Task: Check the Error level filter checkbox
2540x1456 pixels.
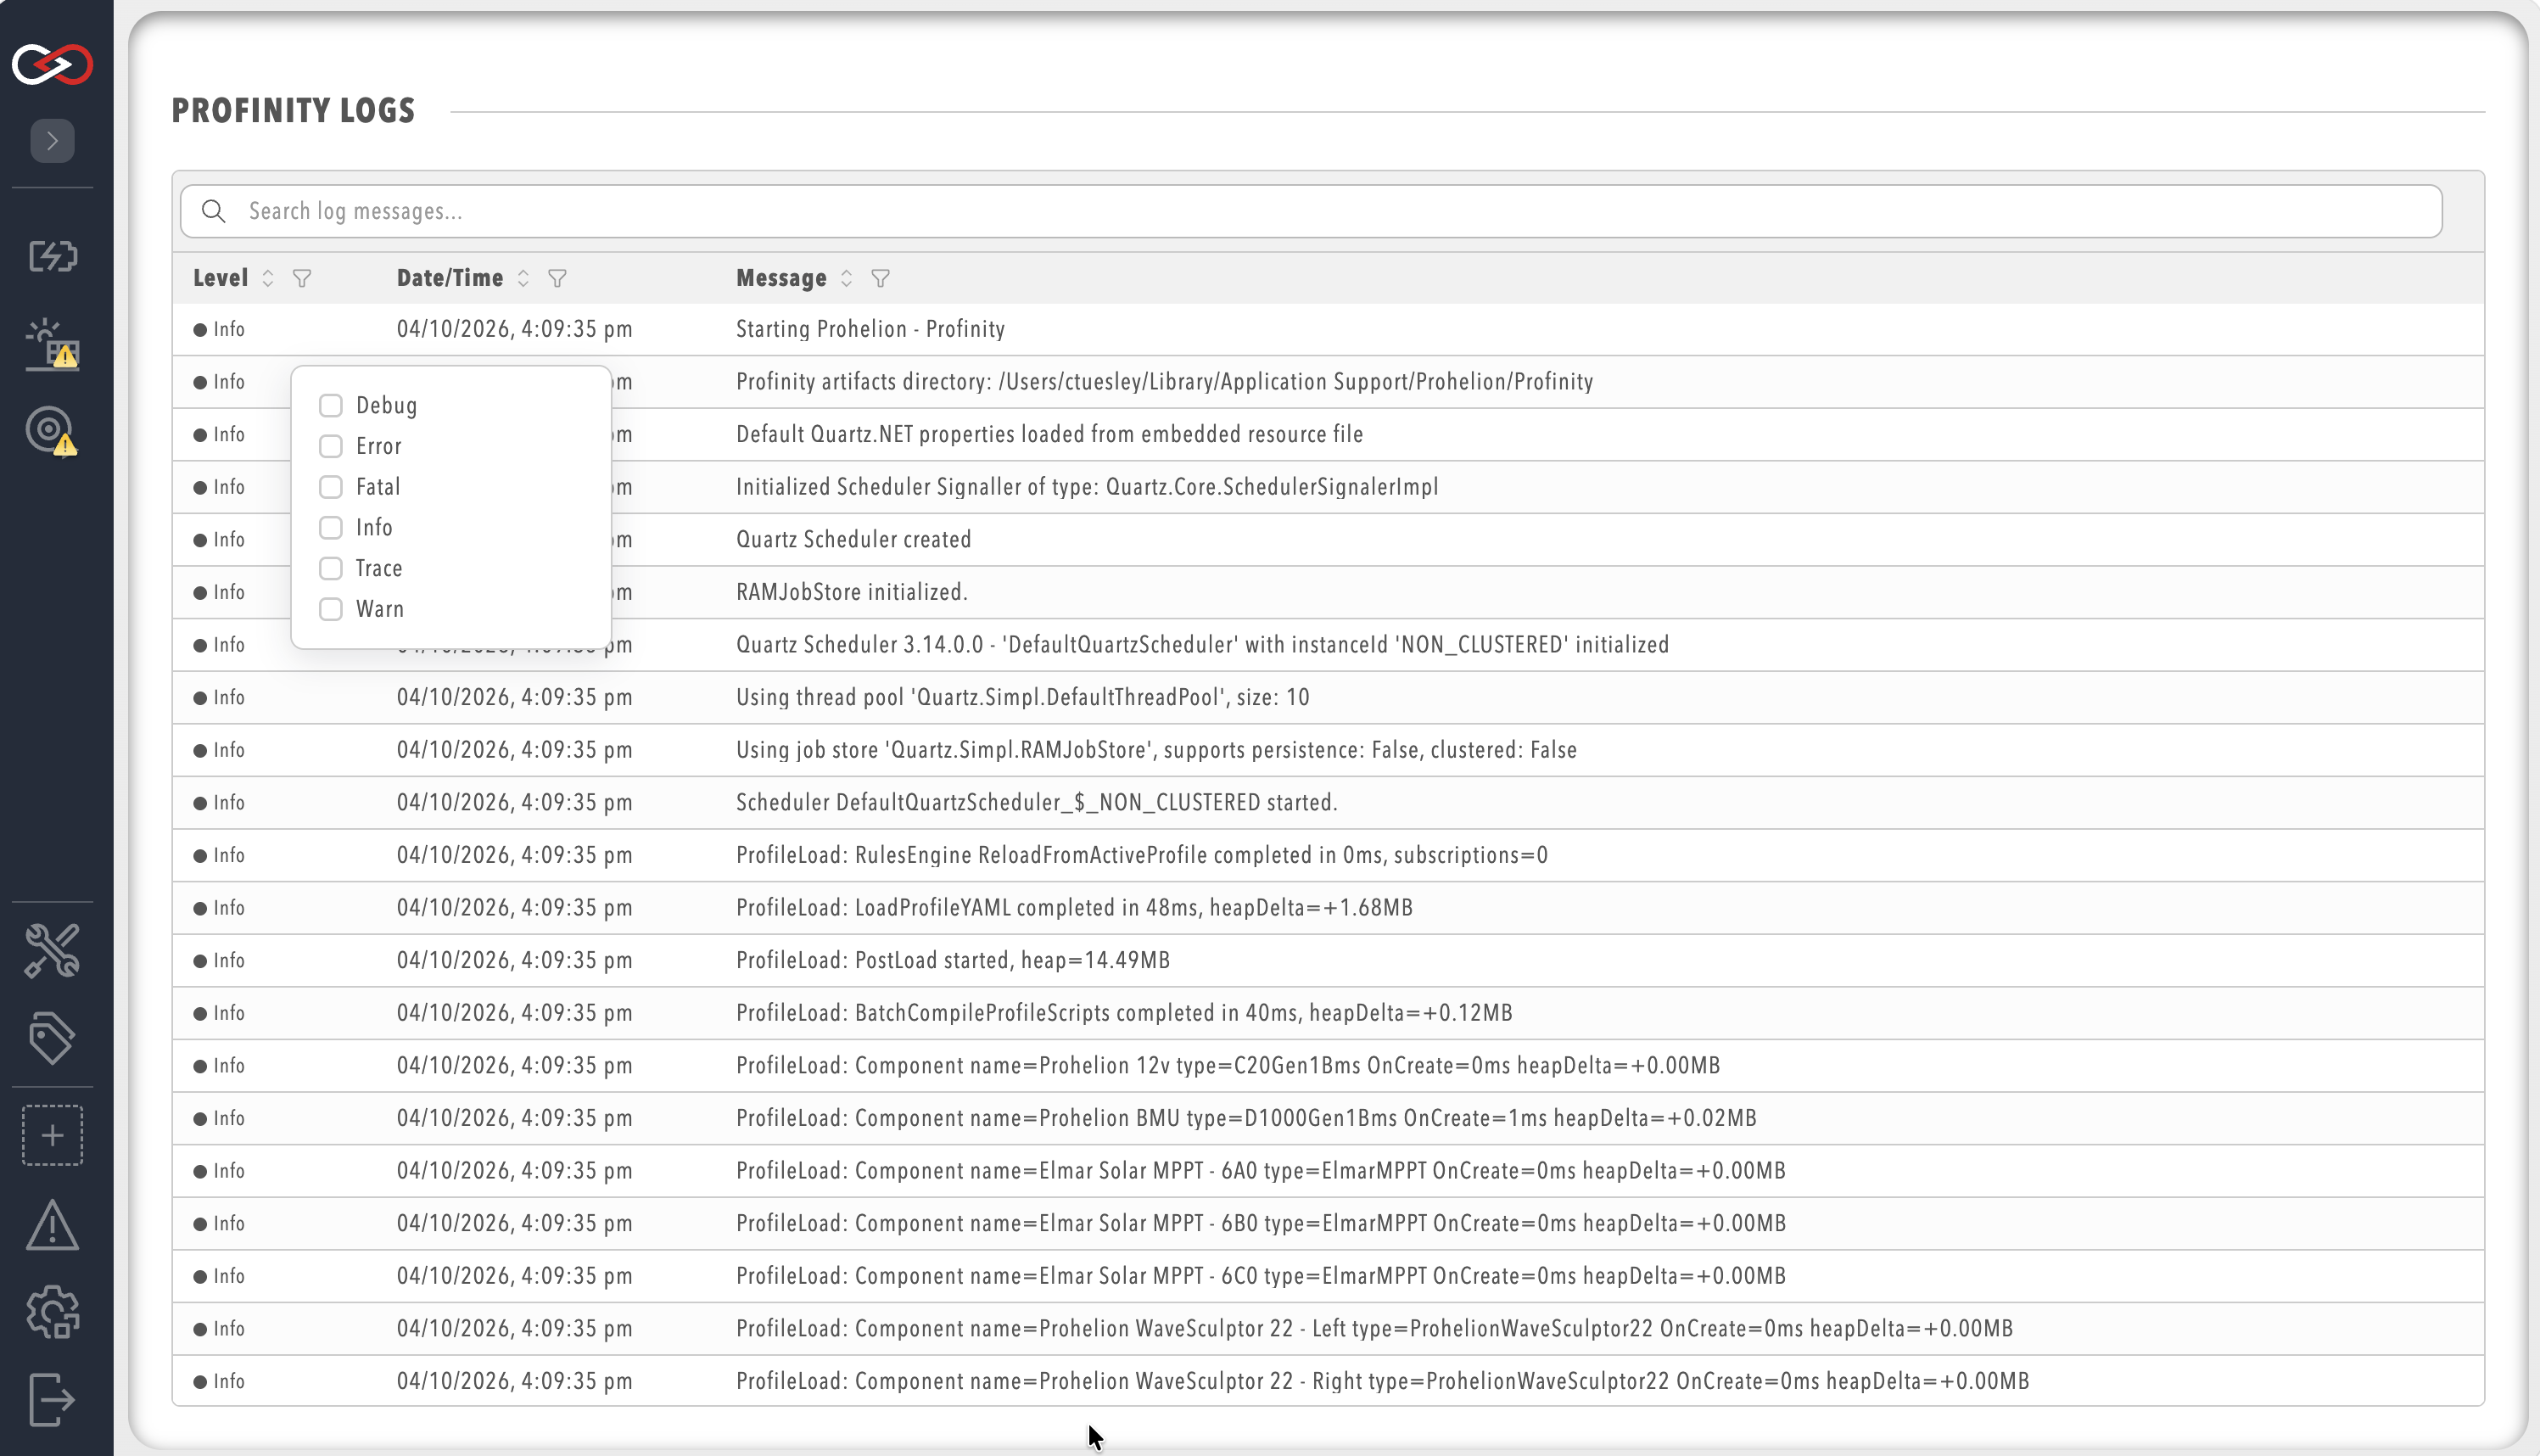Action: pyautogui.click(x=331, y=446)
